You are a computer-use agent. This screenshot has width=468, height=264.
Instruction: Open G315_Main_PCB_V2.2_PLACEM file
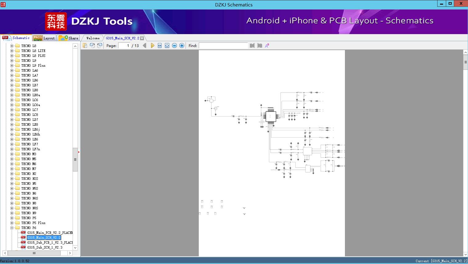[50, 233]
